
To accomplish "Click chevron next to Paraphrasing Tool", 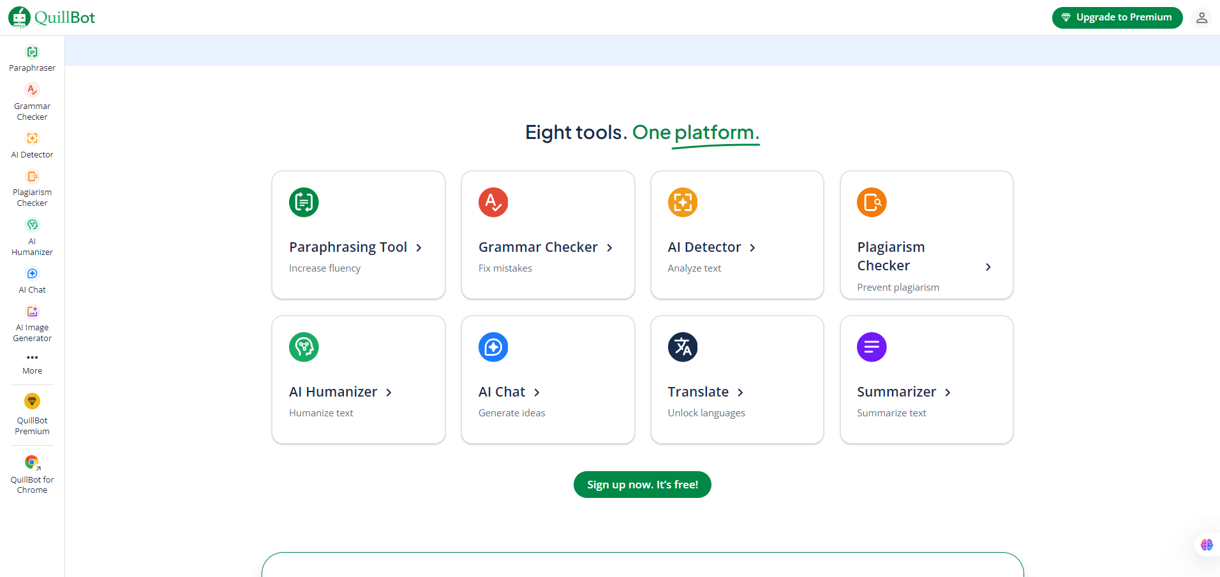I will (x=419, y=248).
